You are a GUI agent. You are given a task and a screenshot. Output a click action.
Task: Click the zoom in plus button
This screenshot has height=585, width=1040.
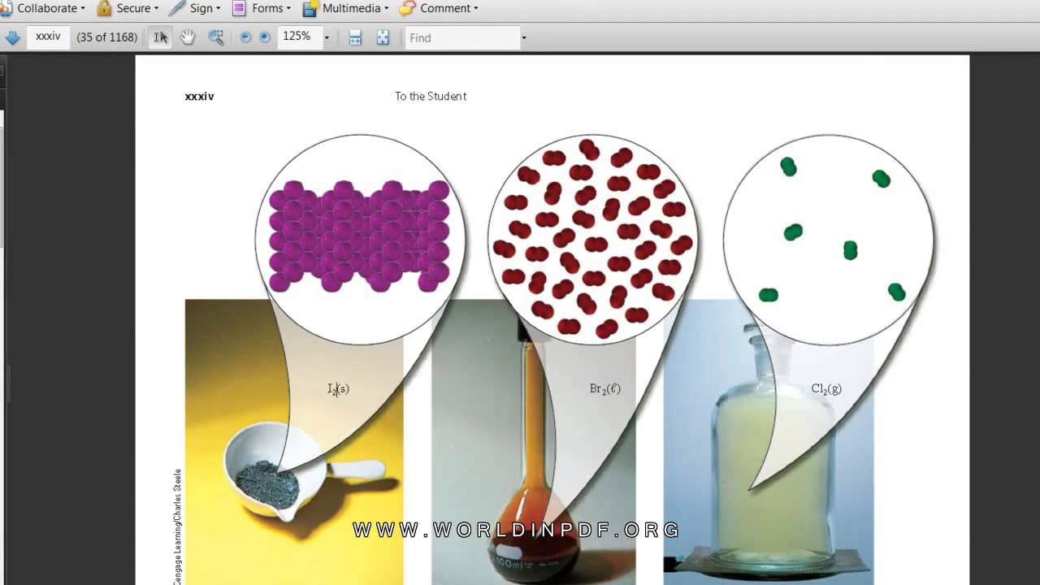pyautogui.click(x=265, y=37)
